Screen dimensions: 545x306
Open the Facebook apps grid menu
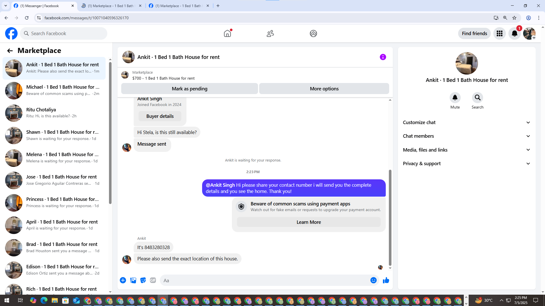[x=499, y=33]
